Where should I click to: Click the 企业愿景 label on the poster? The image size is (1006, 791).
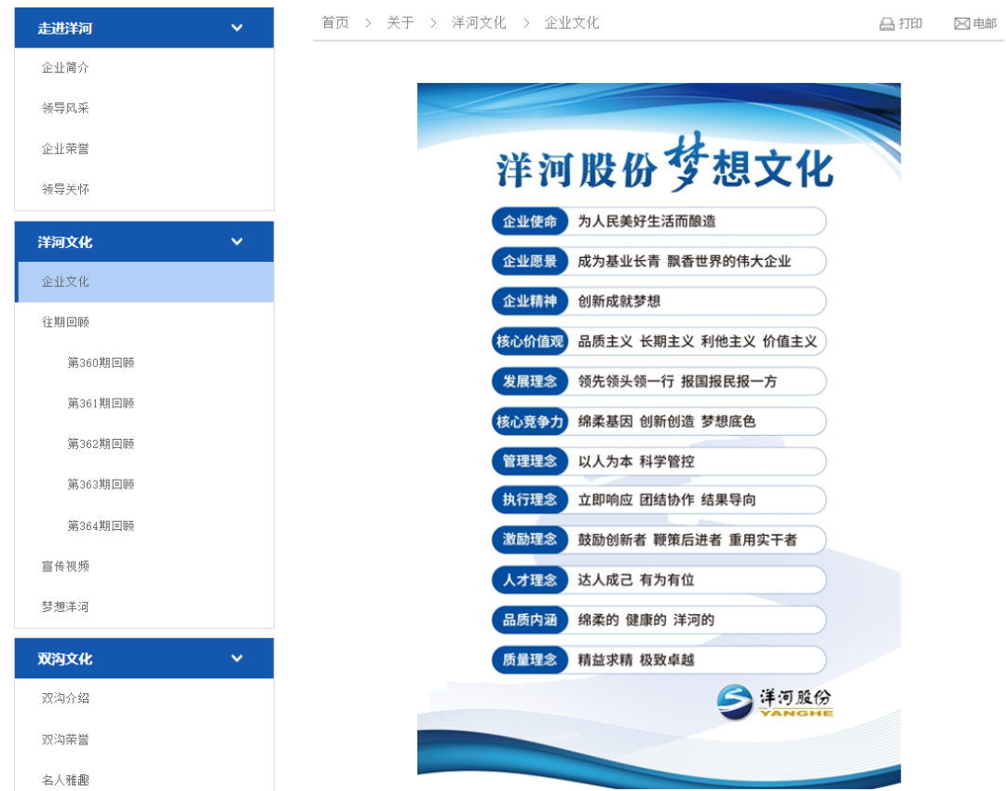(530, 261)
